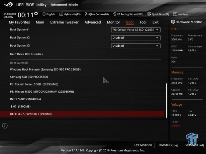Select INTEL SSDPE2MW400G4 boot entry
This screenshot has width=206, height=154.
click(x=25, y=99)
